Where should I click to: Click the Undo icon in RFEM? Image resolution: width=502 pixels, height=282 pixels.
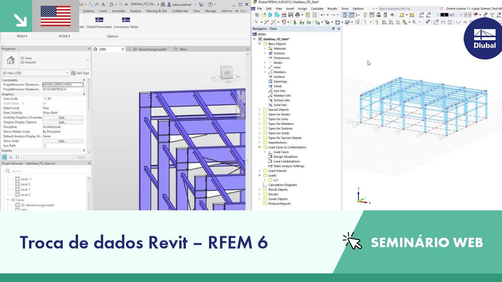pos(323,14)
